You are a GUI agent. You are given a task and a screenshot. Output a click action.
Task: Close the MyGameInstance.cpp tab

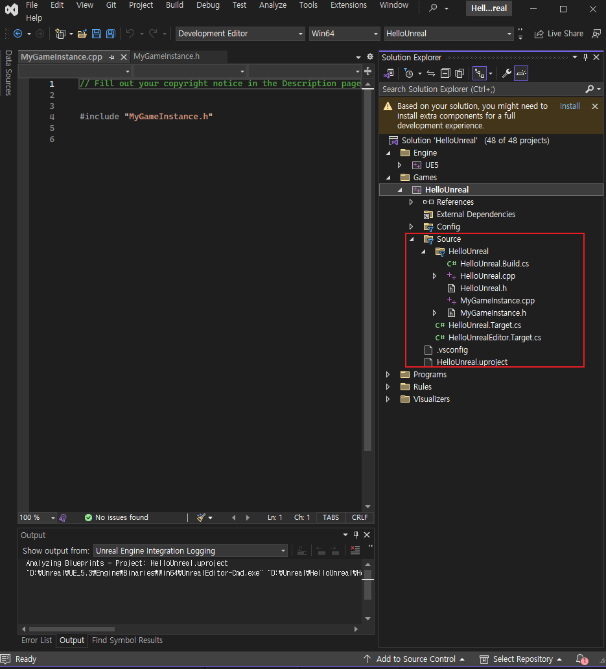tap(124, 57)
